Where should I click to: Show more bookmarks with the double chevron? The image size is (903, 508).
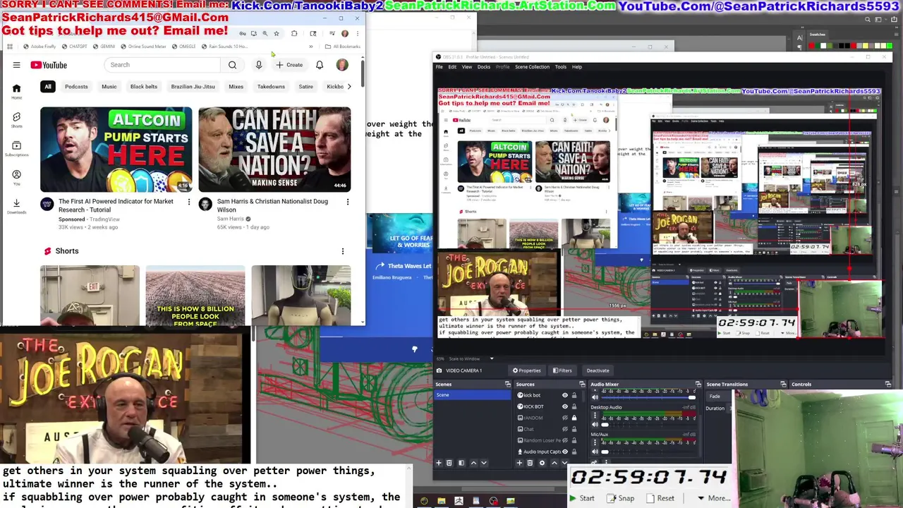coord(310,47)
